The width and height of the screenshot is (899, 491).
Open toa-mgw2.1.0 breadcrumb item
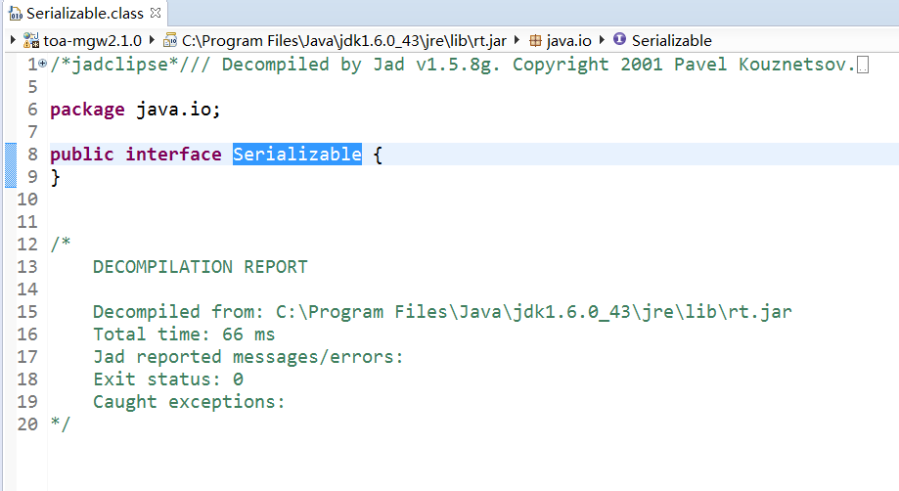coord(92,41)
